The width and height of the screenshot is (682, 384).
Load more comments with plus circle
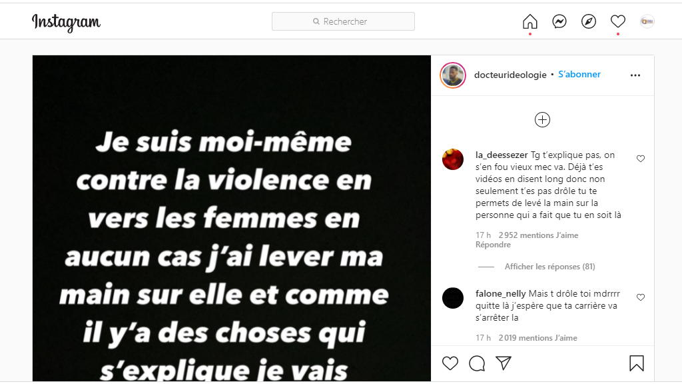tap(542, 120)
